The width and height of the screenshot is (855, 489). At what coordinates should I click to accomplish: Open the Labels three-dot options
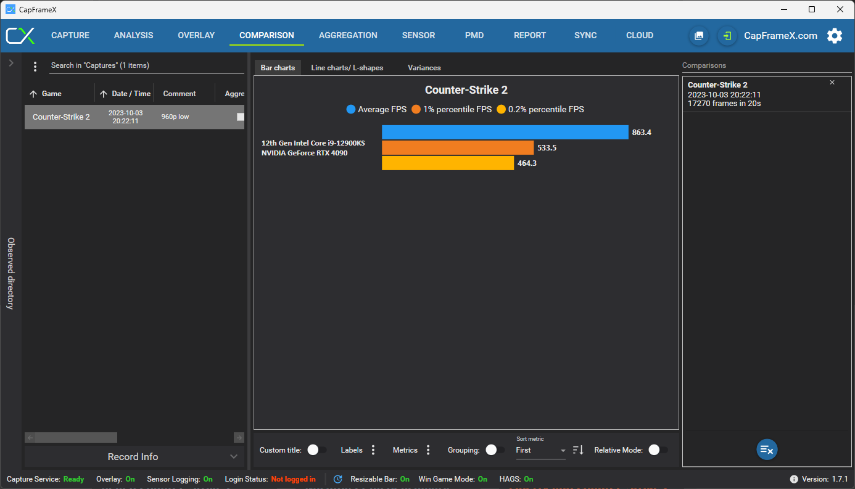pos(373,450)
